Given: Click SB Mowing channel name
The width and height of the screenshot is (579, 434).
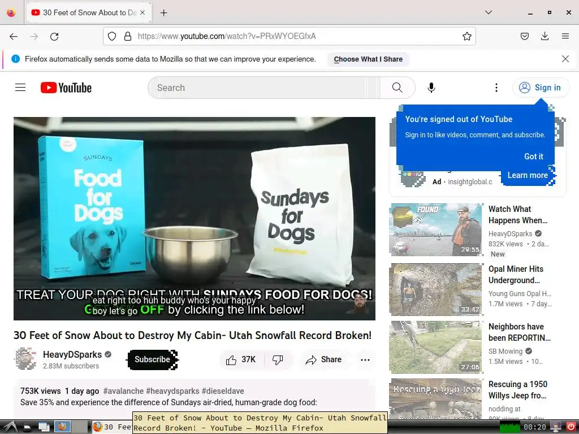Looking at the screenshot, I should pyautogui.click(x=505, y=351).
